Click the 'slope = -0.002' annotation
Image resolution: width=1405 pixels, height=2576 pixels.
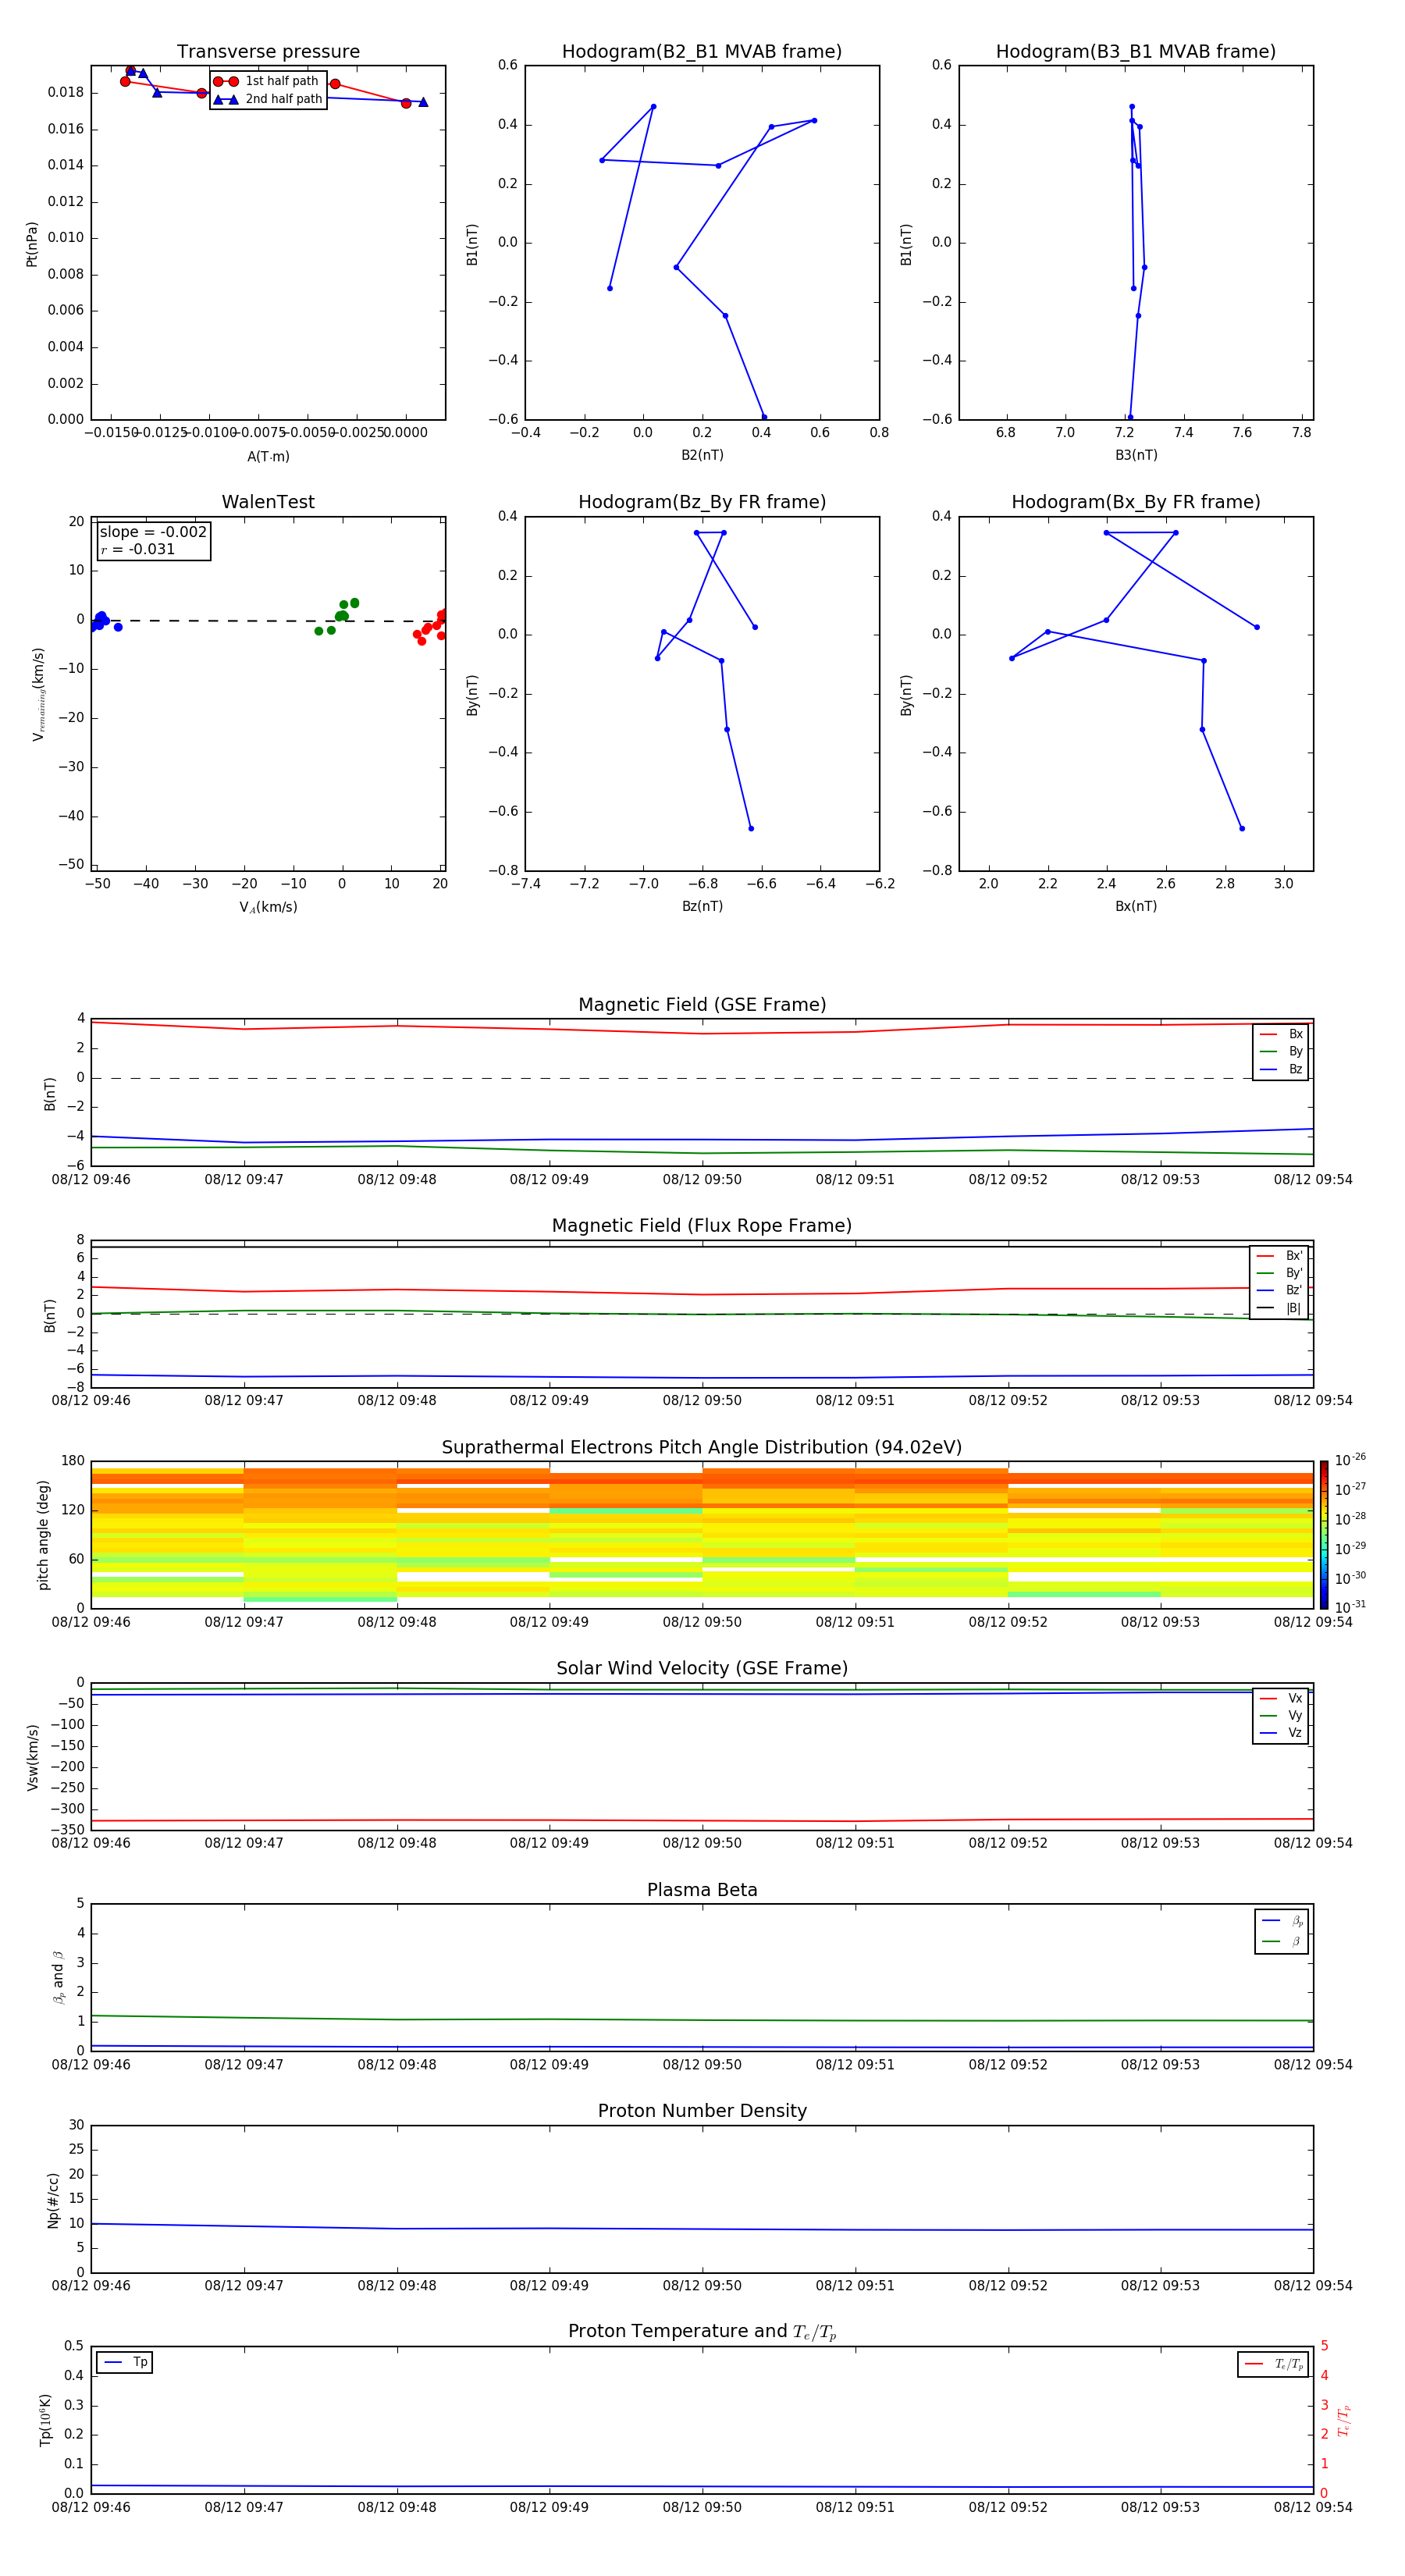point(153,532)
